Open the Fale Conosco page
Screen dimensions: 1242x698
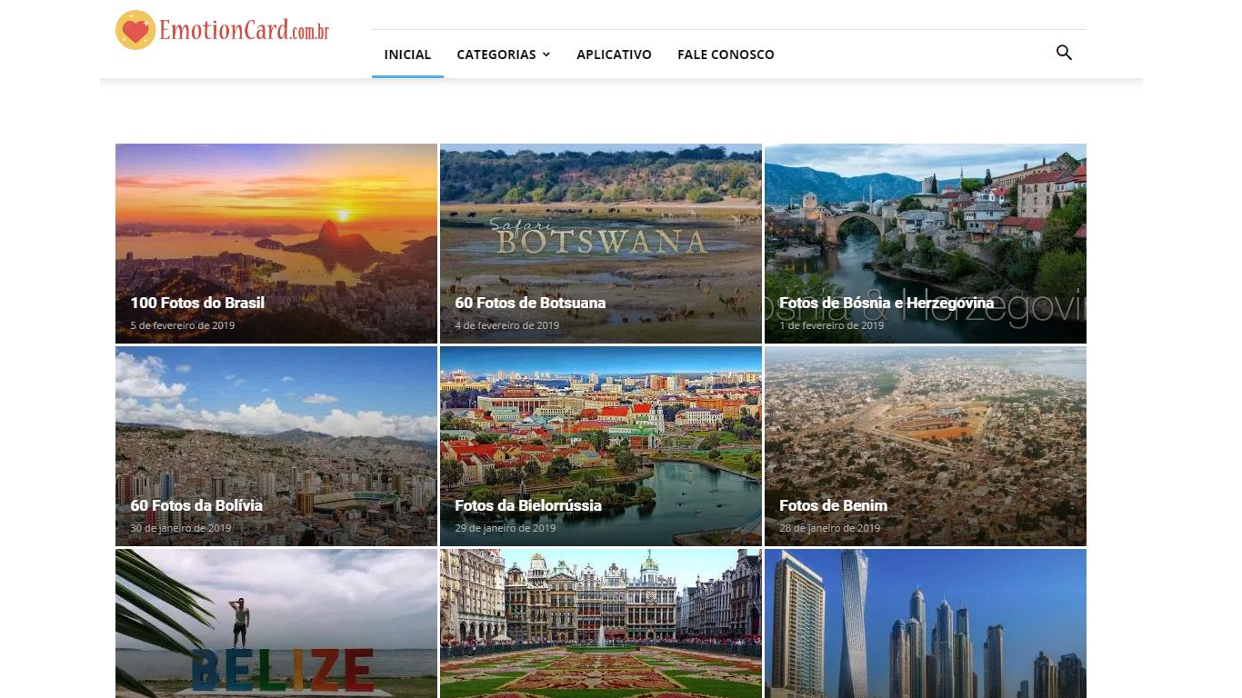click(x=726, y=55)
